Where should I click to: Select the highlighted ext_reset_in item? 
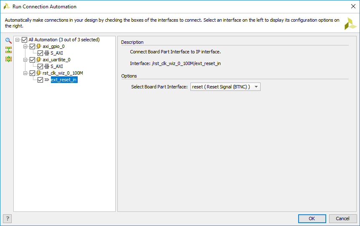point(64,80)
